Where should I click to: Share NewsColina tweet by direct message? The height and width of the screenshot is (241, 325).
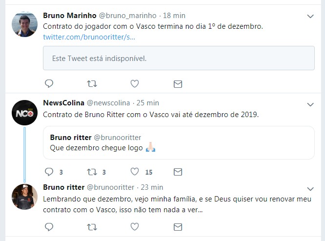tap(178, 172)
